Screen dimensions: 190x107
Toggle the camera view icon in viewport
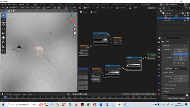[75, 33]
